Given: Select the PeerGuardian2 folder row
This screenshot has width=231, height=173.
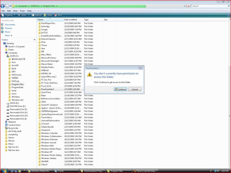Looking at the screenshot, I should 61,89.
